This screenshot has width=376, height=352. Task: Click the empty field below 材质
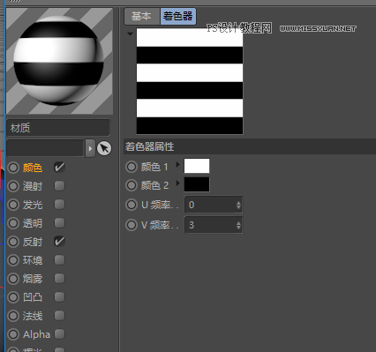45,148
